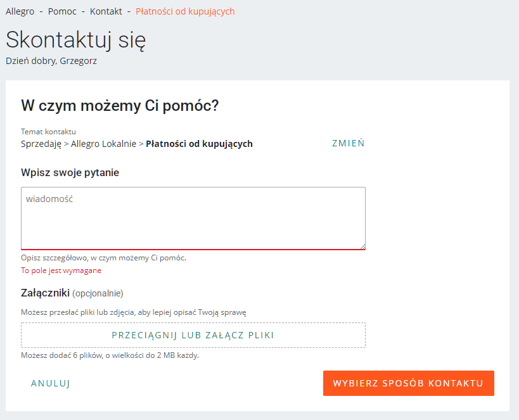This screenshot has height=420, width=519.
Task: Click the orange Płatności od kupujących breadcrumb
Action: click(185, 11)
